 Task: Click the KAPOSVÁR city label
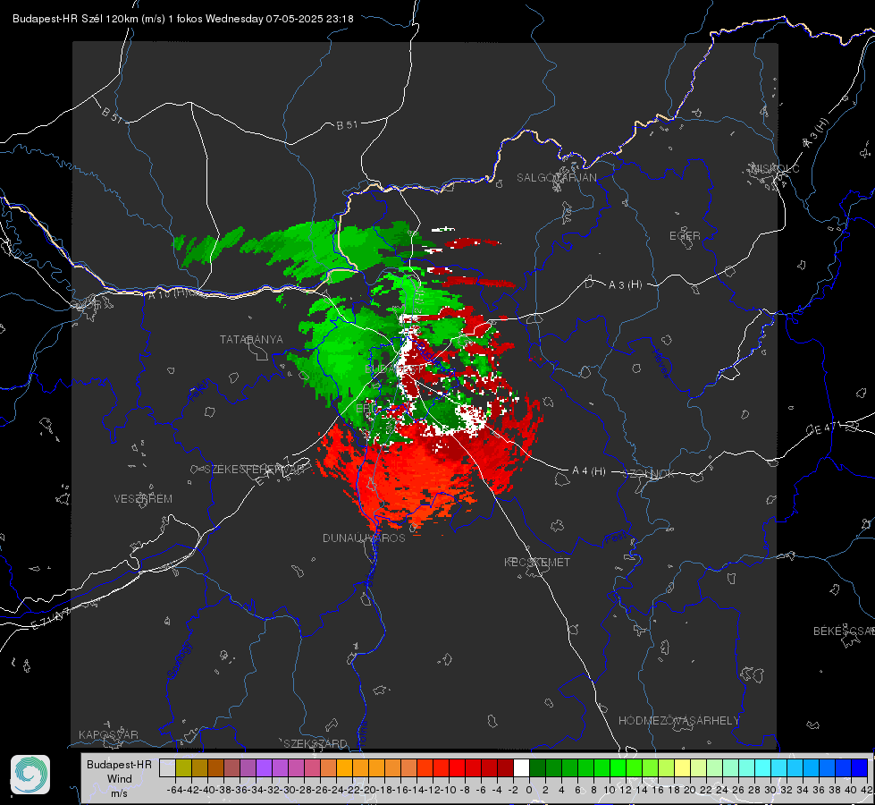[108, 734]
